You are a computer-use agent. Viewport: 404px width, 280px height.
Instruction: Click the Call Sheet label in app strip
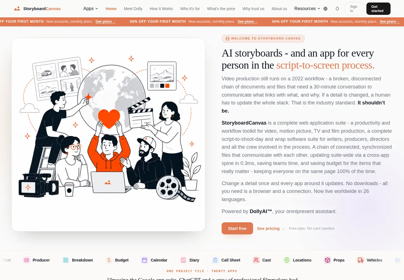[231, 260]
